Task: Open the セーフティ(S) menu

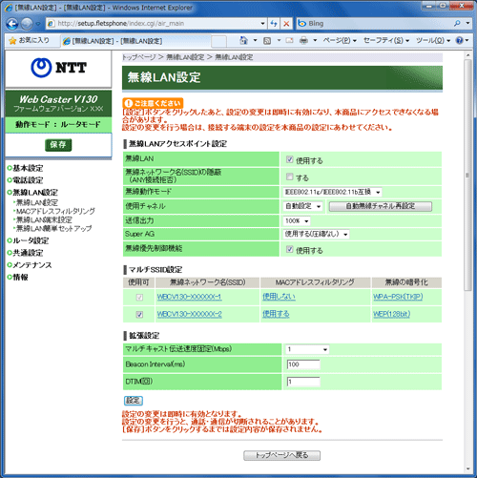Action: coord(386,40)
